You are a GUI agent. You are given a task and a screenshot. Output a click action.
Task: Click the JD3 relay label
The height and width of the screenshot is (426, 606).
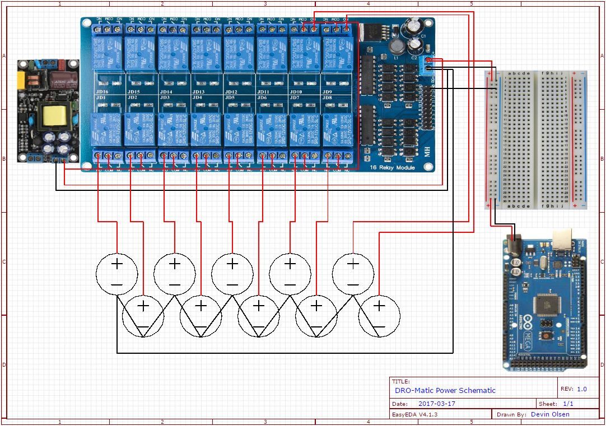[x=165, y=98]
